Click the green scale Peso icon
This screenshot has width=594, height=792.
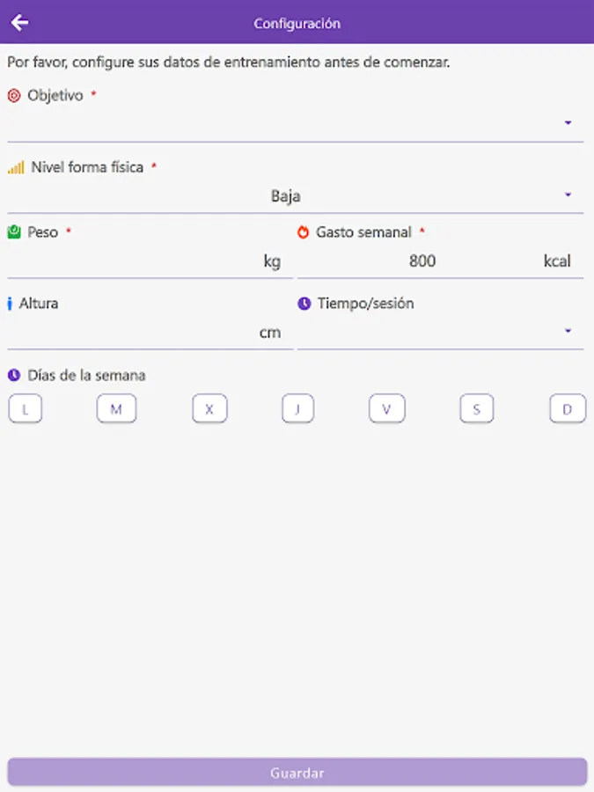(14, 232)
